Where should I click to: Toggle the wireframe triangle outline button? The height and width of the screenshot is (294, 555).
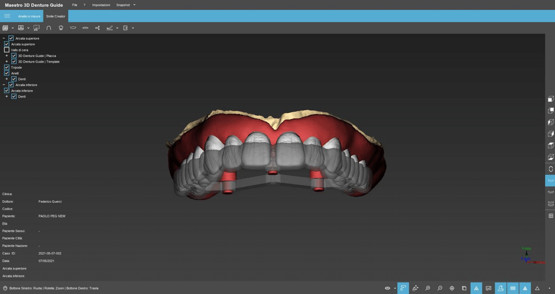pos(537,288)
